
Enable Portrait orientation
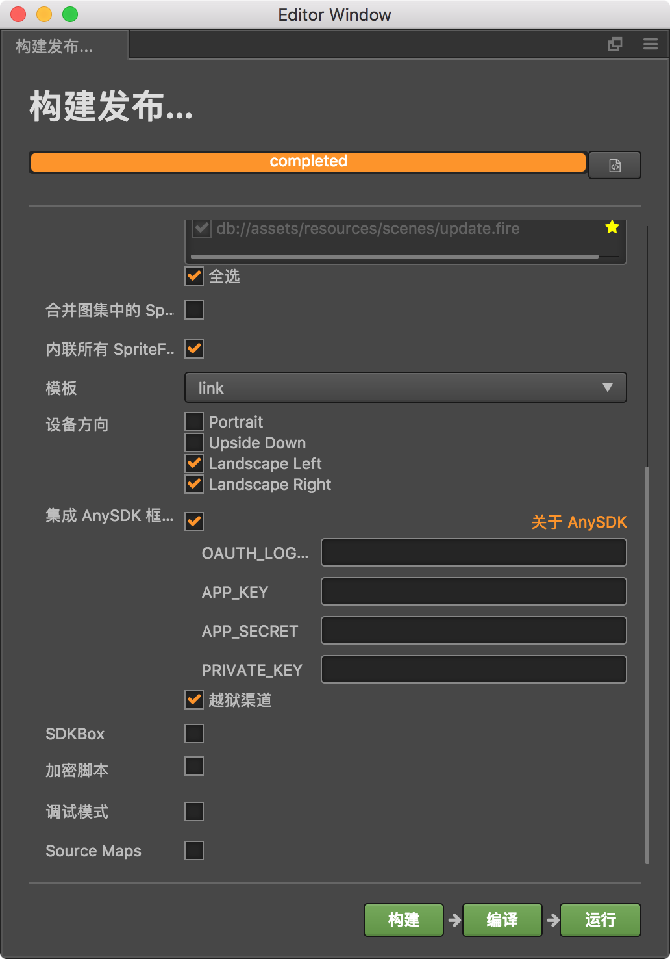point(194,422)
